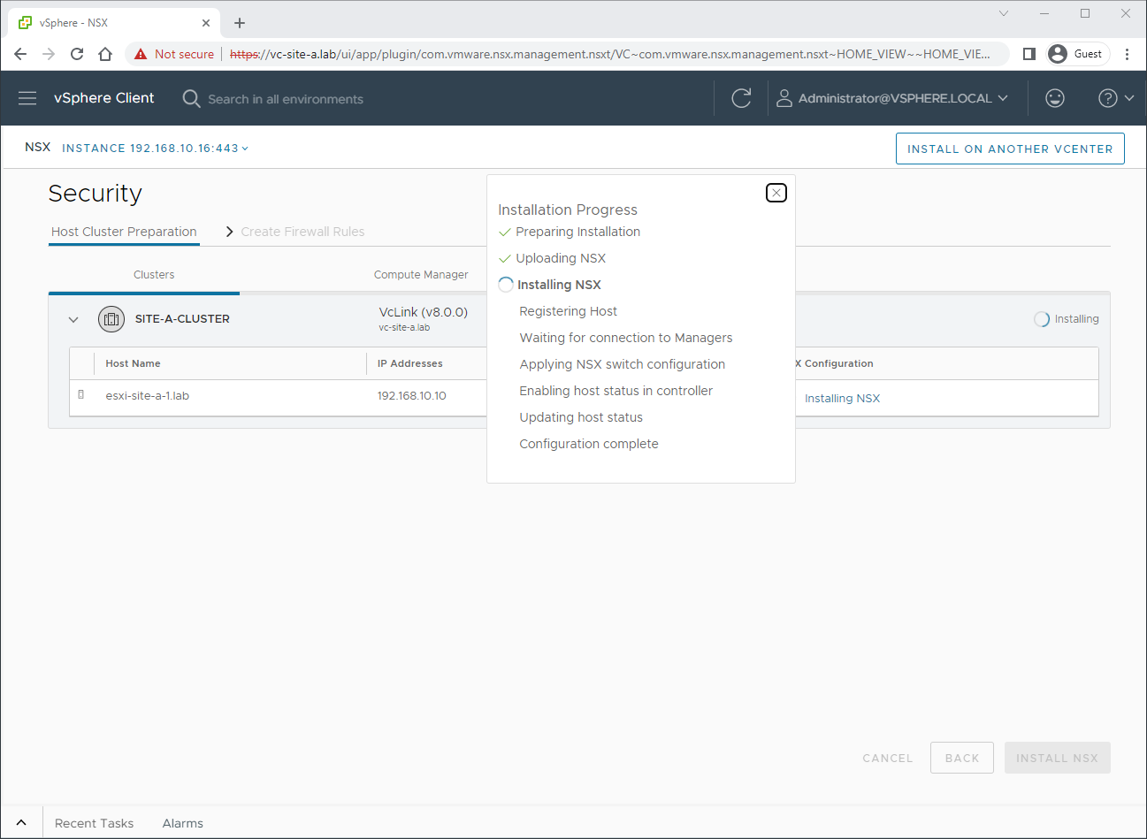Click the browser address bar URL
The height and width of the screenshot is (839, 1147).
pyautogui.click(x=610, y=54)
